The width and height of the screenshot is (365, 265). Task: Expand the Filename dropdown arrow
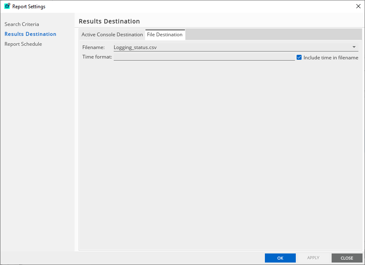click(354, 47)
